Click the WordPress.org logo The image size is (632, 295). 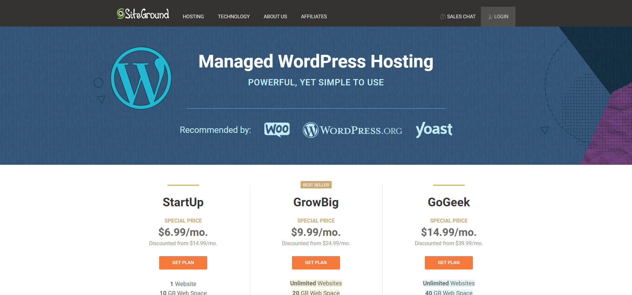pos(352,130)
